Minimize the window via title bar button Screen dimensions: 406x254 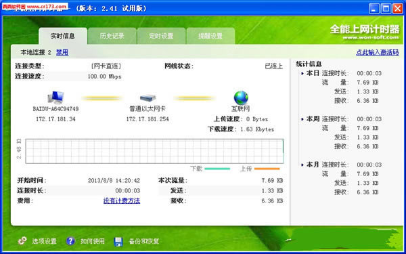[374, 9]
